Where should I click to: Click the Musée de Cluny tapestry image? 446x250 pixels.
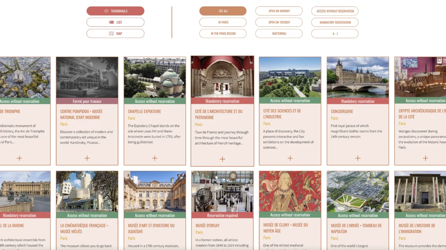pyautogui.click(x=290, y=191)
